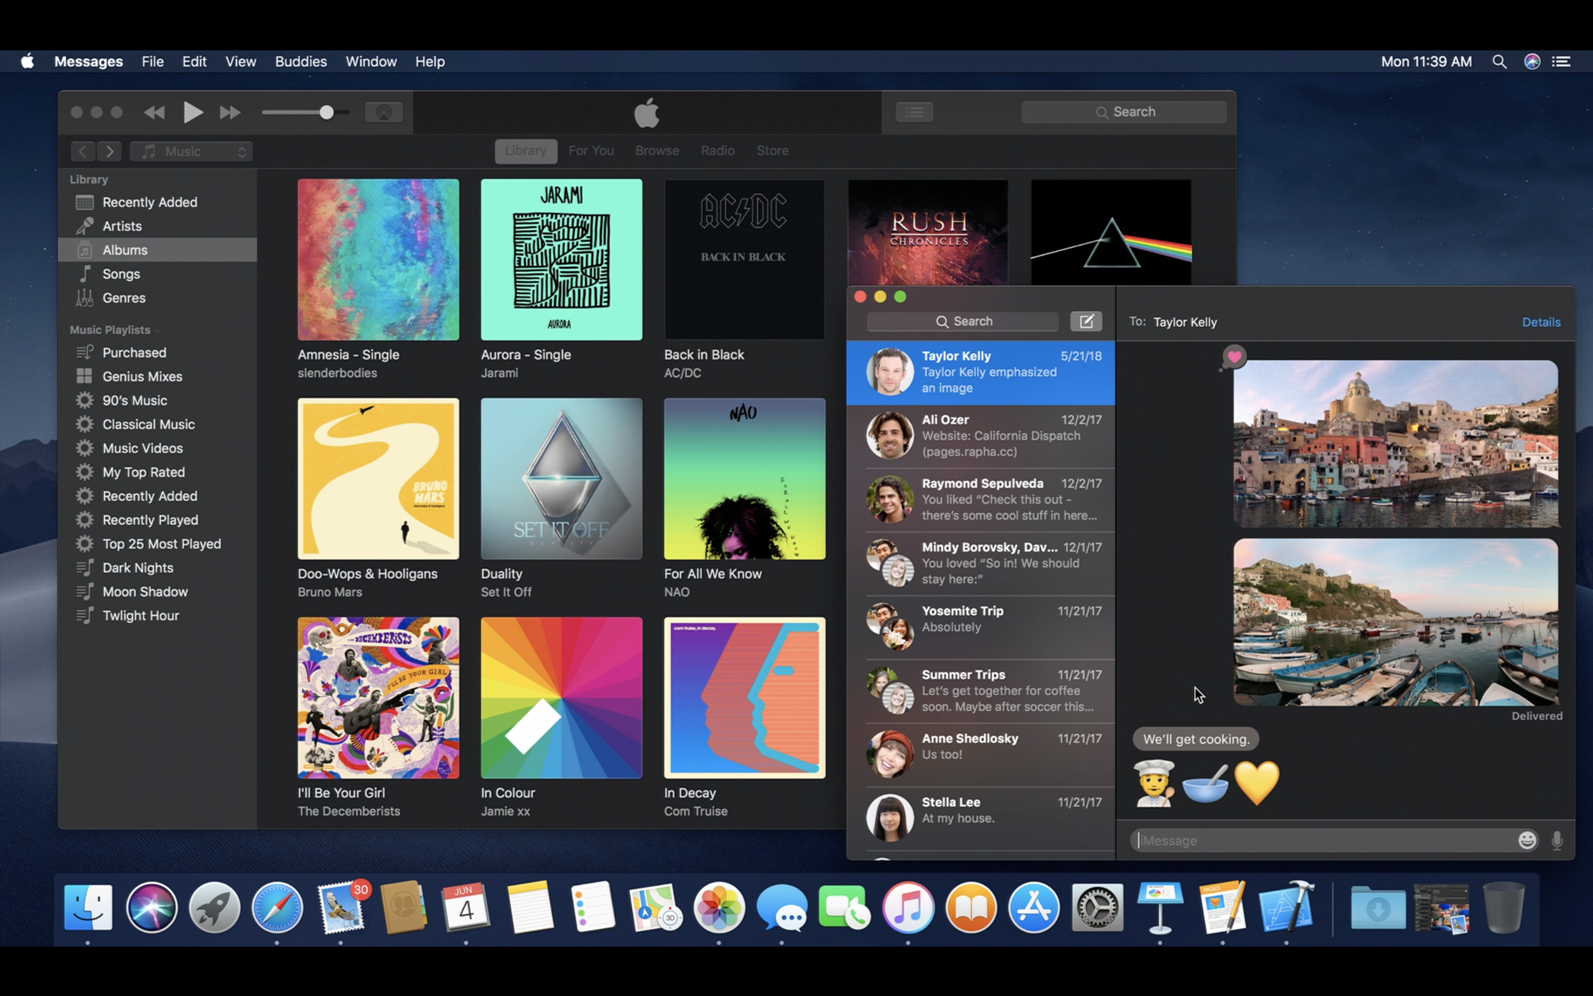Launch Photos from the Dock

tap(719, 907)
